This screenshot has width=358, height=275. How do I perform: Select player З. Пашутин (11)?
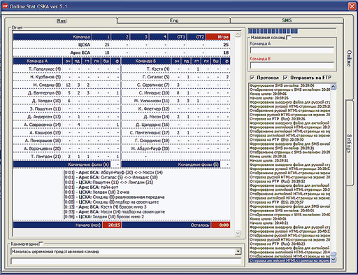(45, 109)
